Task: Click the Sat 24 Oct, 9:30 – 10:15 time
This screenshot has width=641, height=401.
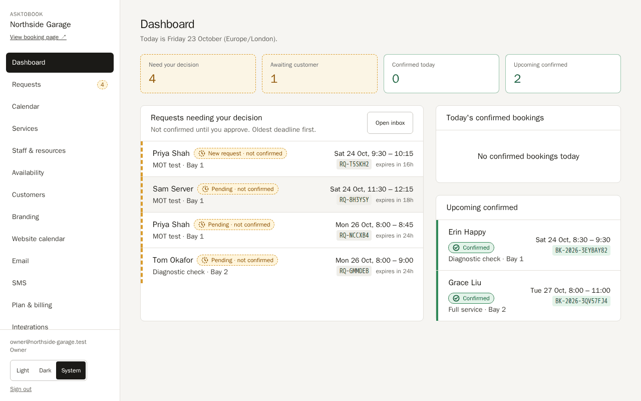Action: [374, 153]
